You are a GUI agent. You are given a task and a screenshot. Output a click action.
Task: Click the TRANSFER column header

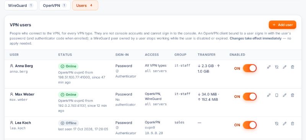pos(207,55)
